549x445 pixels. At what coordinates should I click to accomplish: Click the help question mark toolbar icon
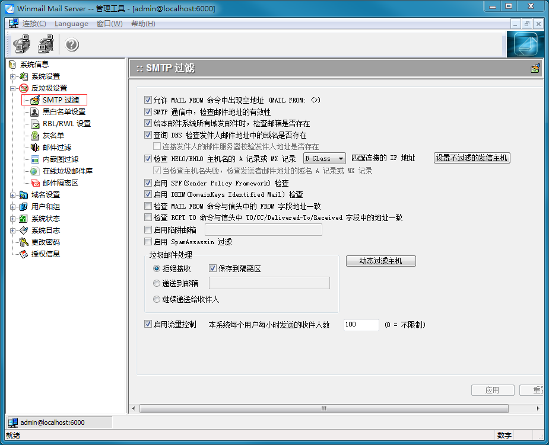coord(72,45)
